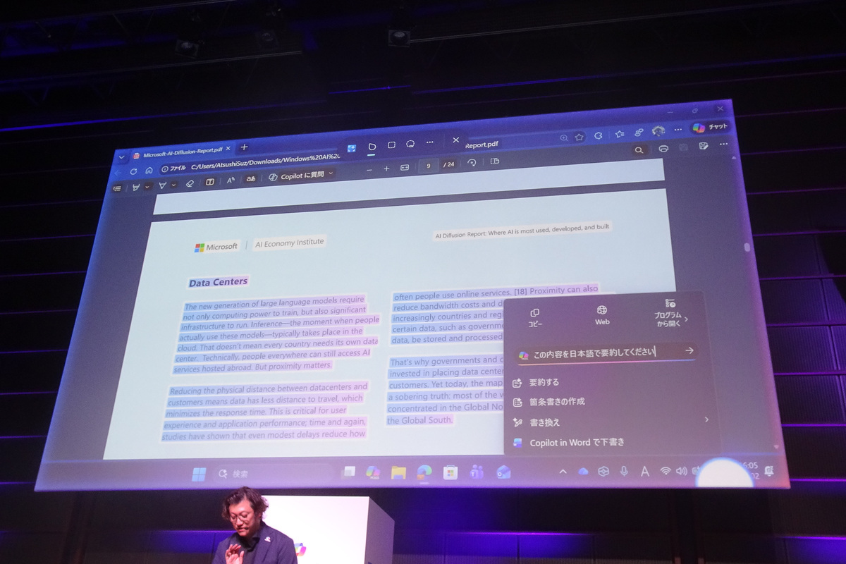Image resolution: width=846 pixels, height=564 pixels.
Task: Click Copilot に質問 in the PDF toolbar
Action: 295,176
